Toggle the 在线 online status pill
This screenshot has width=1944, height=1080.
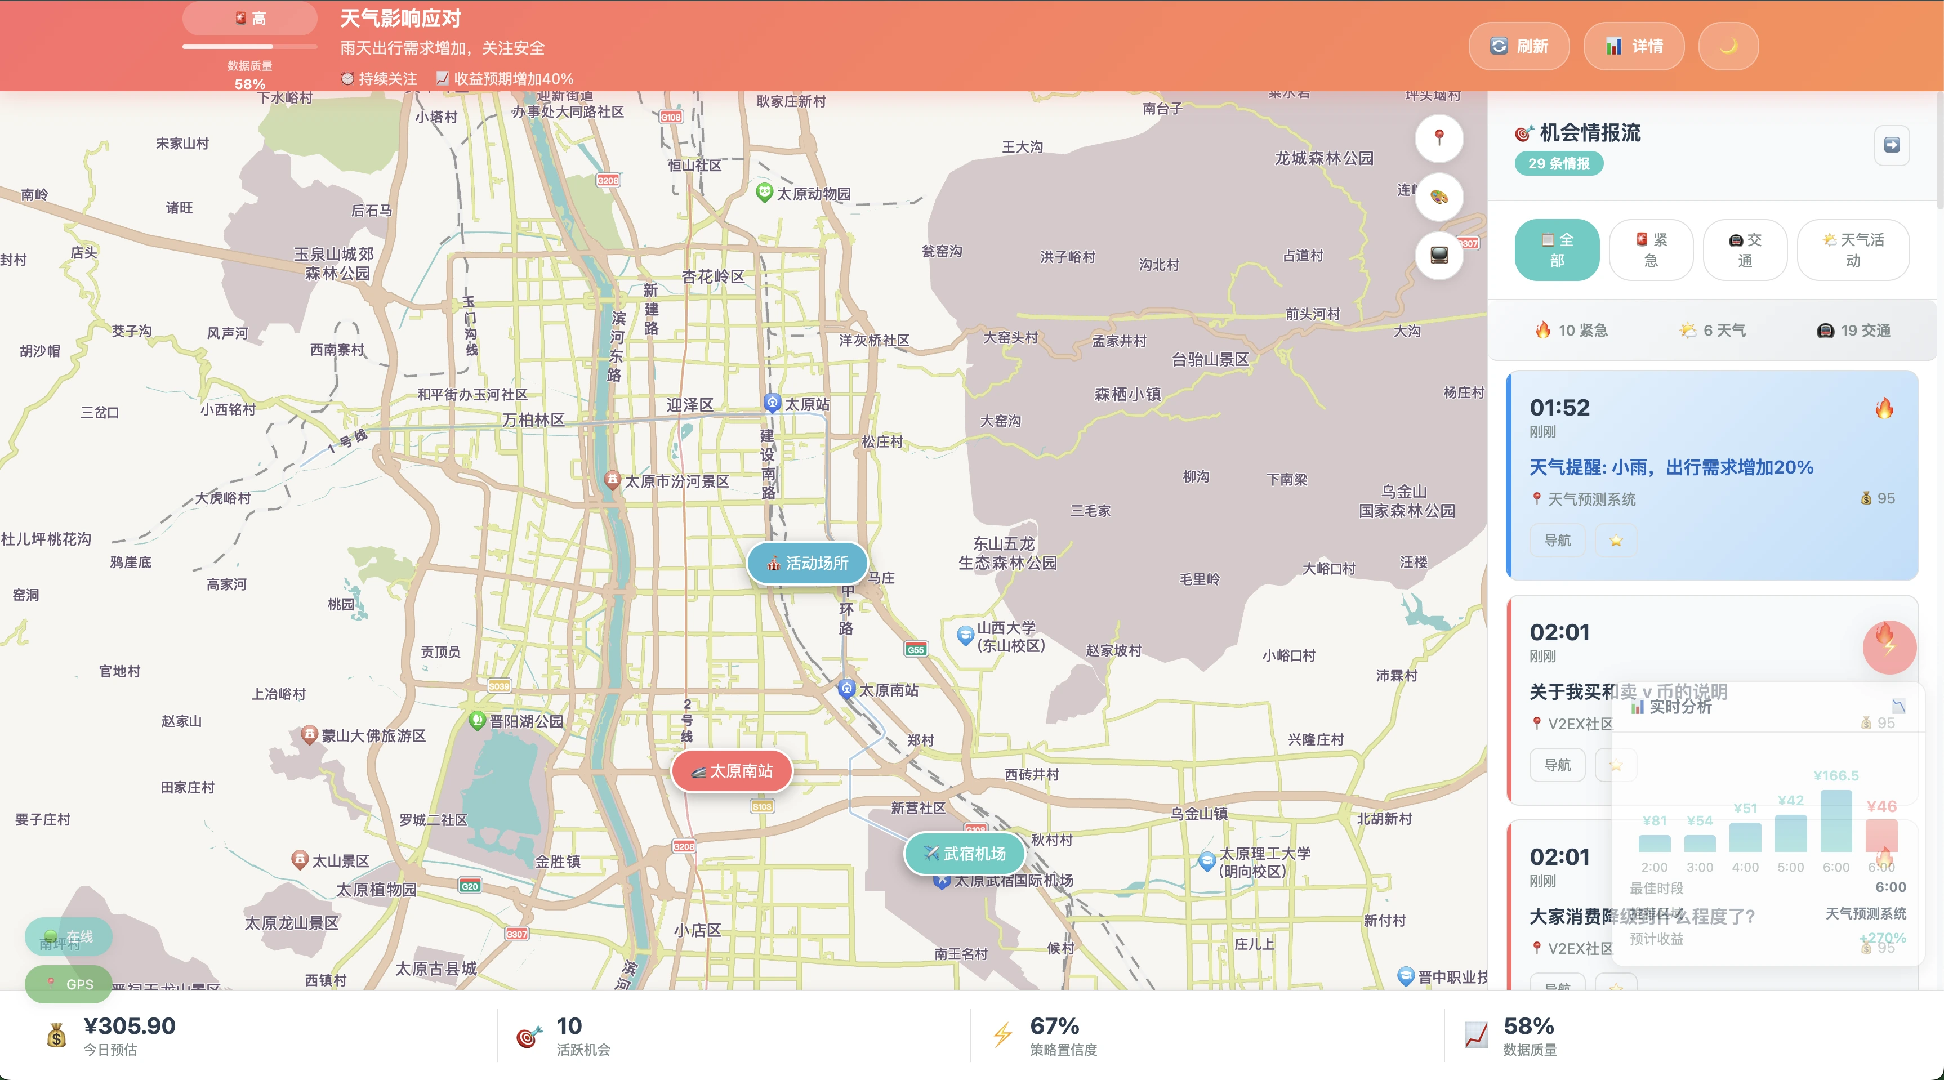[69, 936]
